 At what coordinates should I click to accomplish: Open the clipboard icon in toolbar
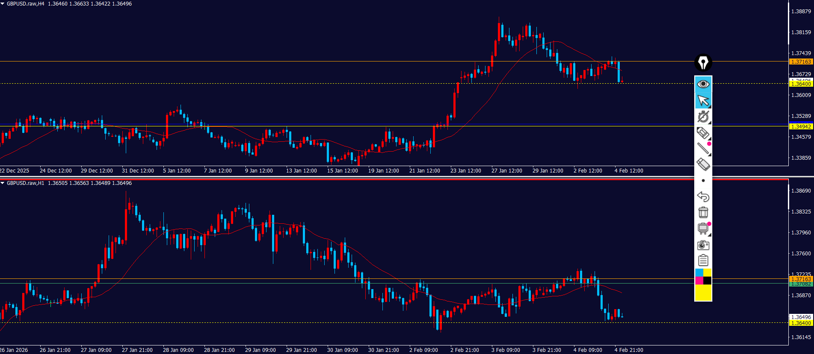(x=703, y=260)
